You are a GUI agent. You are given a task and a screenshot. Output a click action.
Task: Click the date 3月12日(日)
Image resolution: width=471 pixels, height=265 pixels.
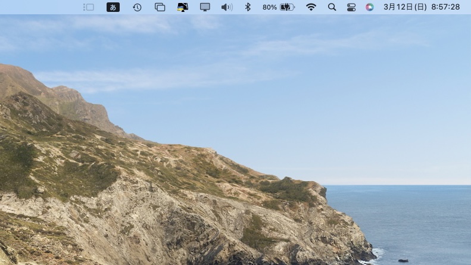pos(404,7)
